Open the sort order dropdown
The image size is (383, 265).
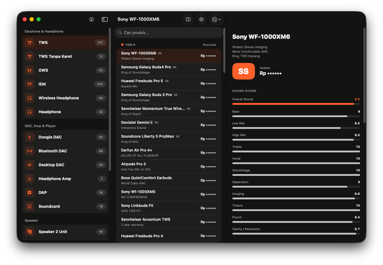216,19
